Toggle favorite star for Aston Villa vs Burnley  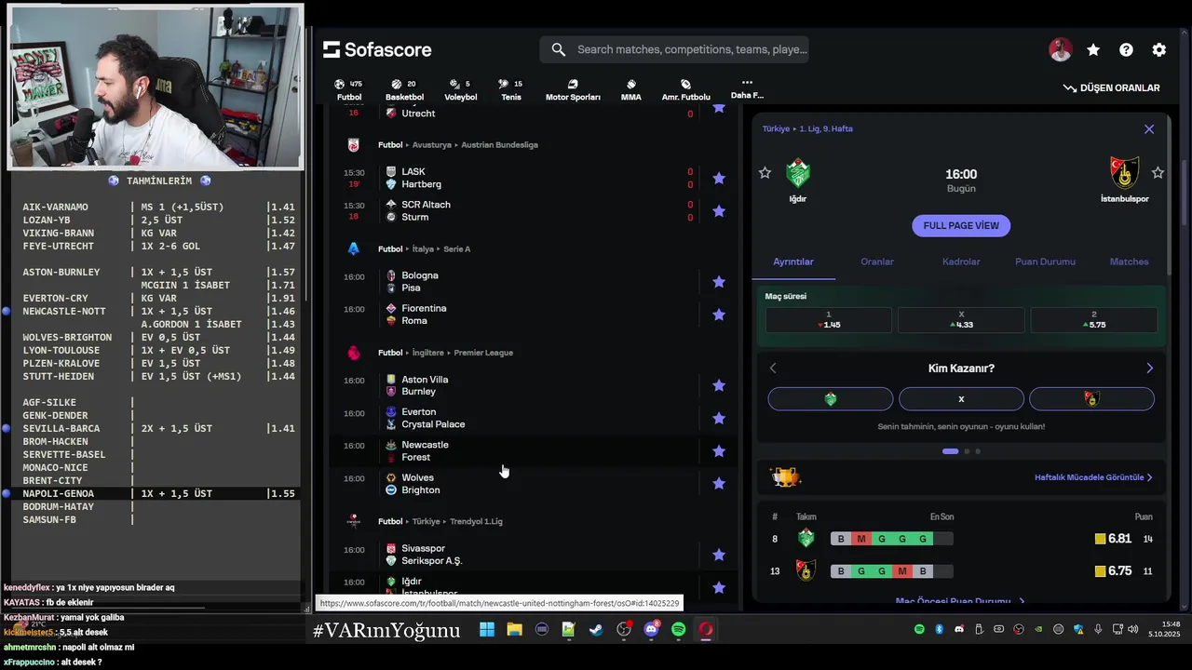[x=719, y=385]
